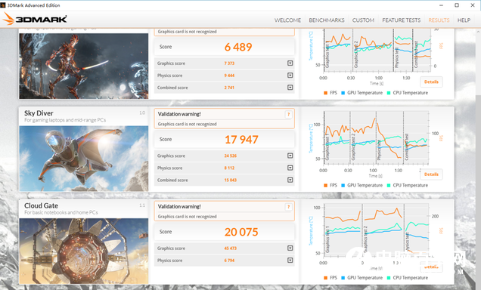Show Details for Sky Diver chart
This screenshot has width=481, height=290.
pos(431,174)
